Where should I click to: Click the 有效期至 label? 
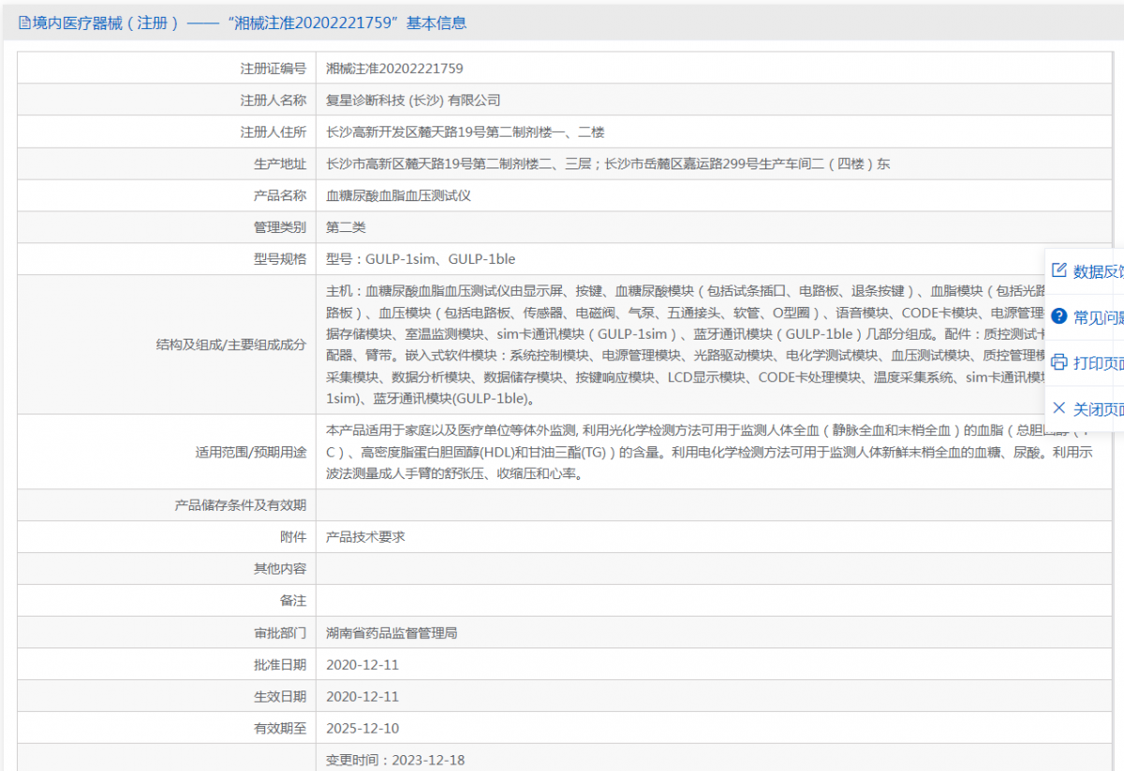point(280,729)
